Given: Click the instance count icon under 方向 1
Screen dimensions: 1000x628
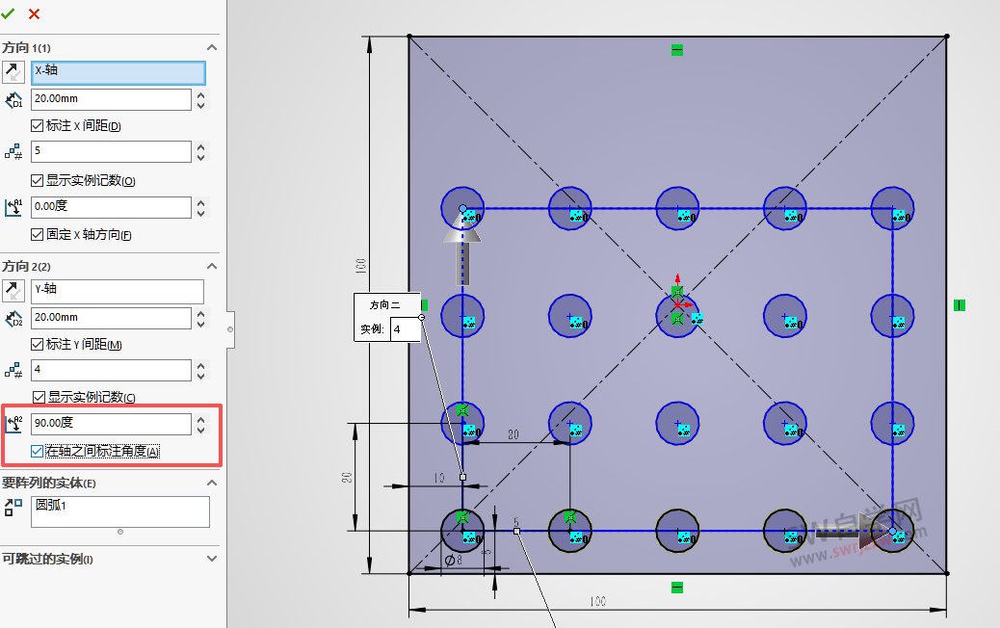Looking at the screenshot, I should click(12, 151).
